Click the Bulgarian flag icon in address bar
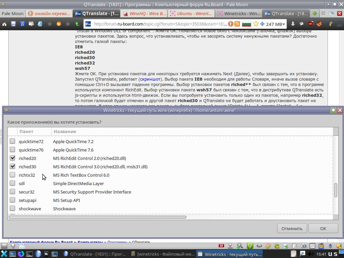Viewport: 344px width, 258px height. pos(246,24)
